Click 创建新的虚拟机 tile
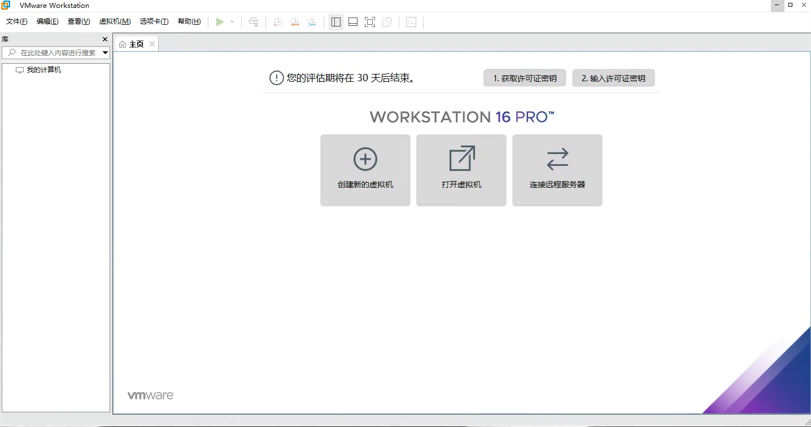Image resolution: width=811 pixels, height=427 pixels. click(x=365, y=170)
